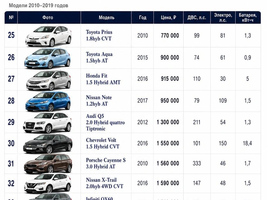The width and height of the screenshot is (267, 200).
Task: Click the white Audi Q5 photo
Action: click(48, 123)
